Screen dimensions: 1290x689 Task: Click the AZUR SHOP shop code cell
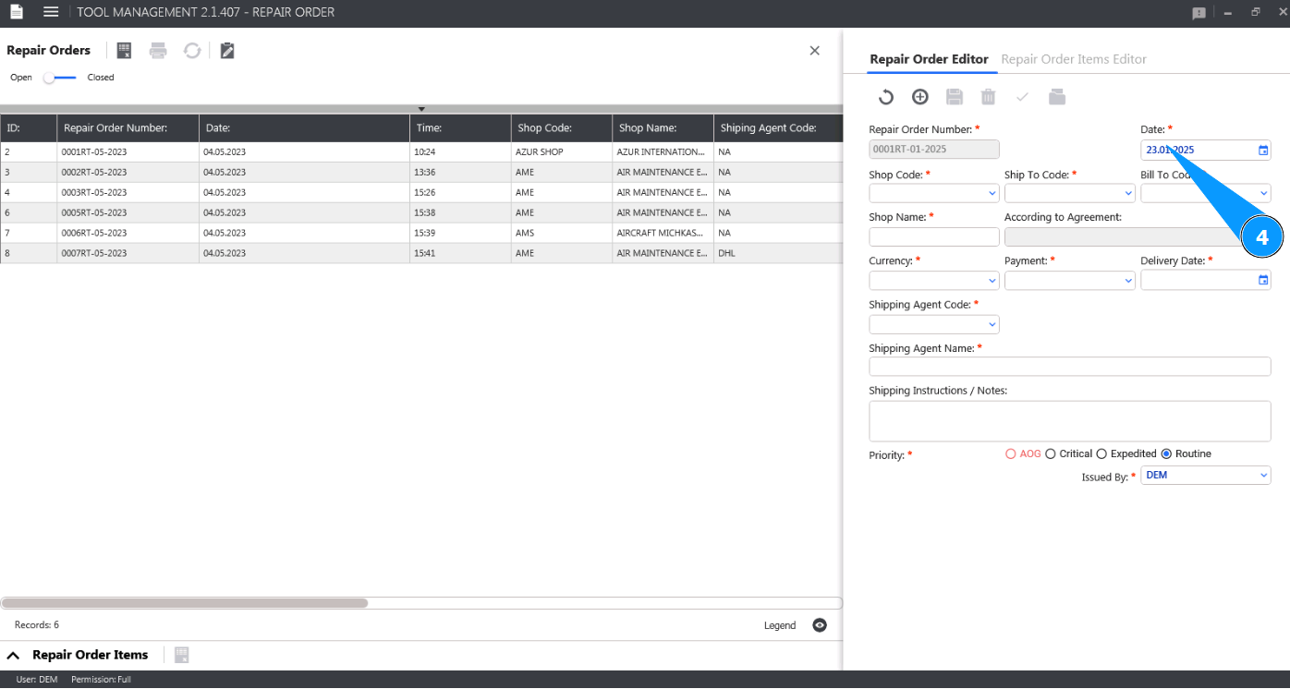562,151
